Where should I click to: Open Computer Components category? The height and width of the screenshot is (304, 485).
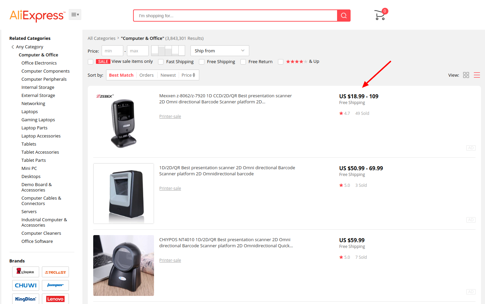click(46, 71)
